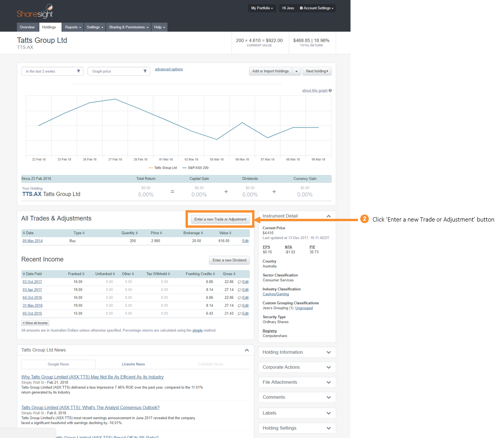Sort trades by Quantity column
Viewport: 503px width, 438px height.
130,233
